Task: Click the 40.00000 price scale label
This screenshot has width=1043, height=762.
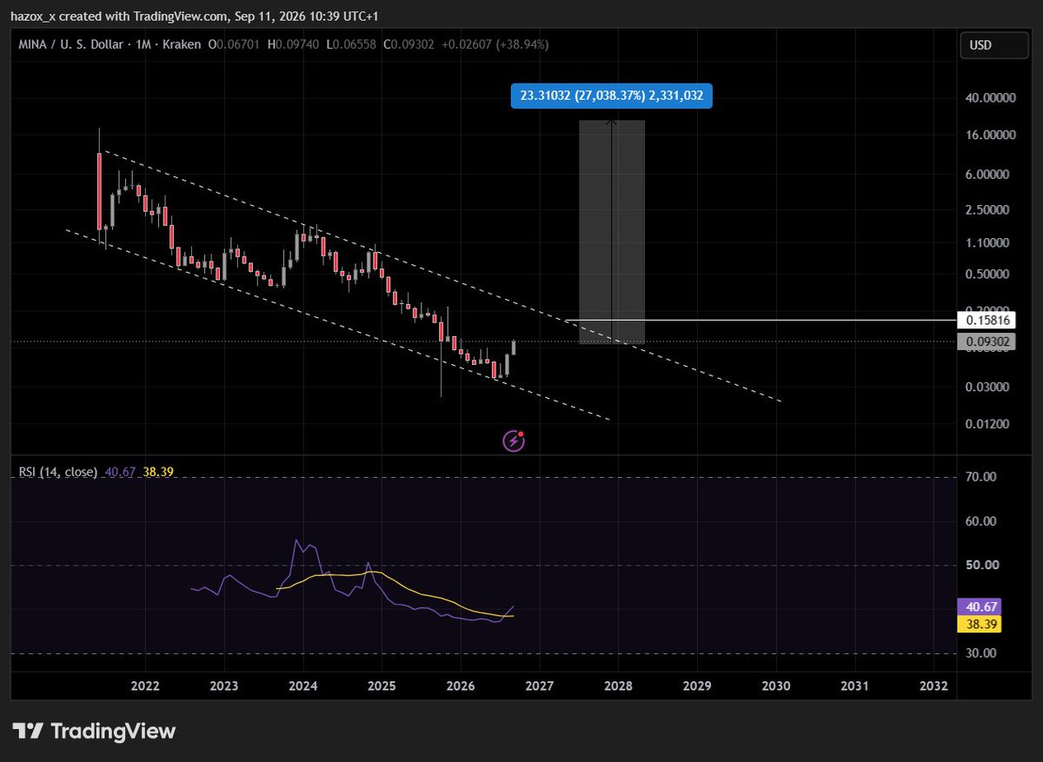Action: click(991, 98)
